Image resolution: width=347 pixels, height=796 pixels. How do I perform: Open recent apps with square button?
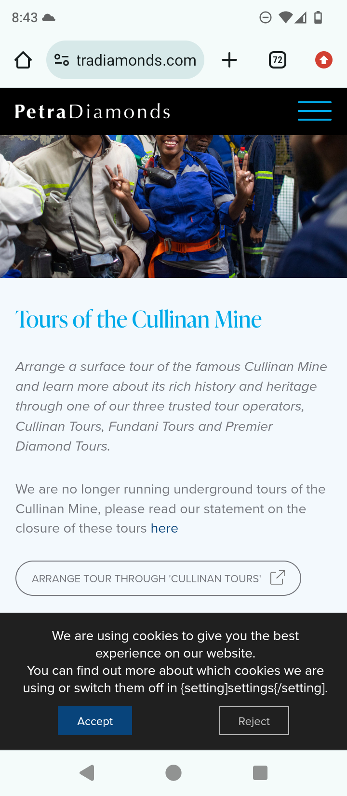(260, 773)
